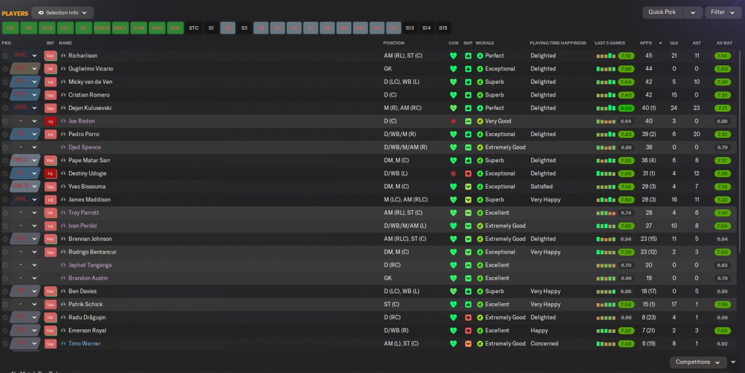Image resolution: width=745 pixels, height=373 pixels.
Task: Toggle the selection check for Richarlison
Action: tap(5, 56)
